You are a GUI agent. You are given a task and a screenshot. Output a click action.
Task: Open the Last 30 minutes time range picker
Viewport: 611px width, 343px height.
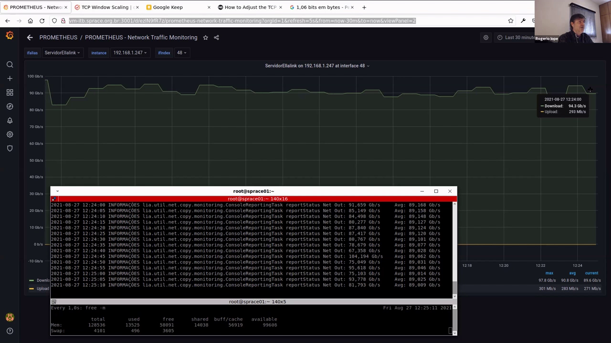click(x=515, y=38)
